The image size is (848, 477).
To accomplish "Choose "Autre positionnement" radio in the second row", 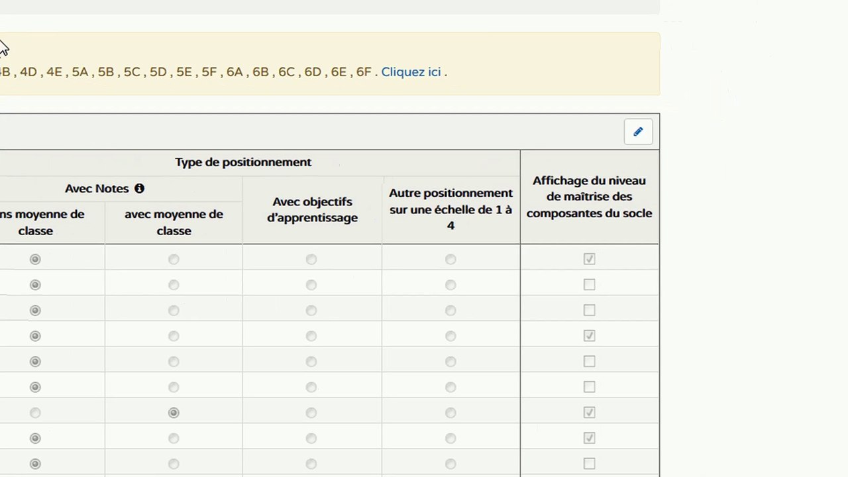I will point(450,285).
